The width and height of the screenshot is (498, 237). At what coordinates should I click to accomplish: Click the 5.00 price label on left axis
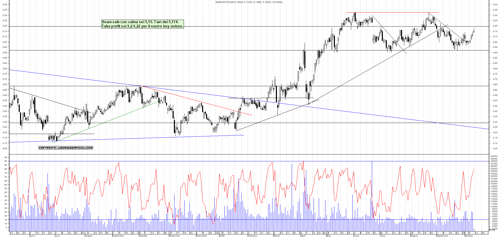coord(5,47)
